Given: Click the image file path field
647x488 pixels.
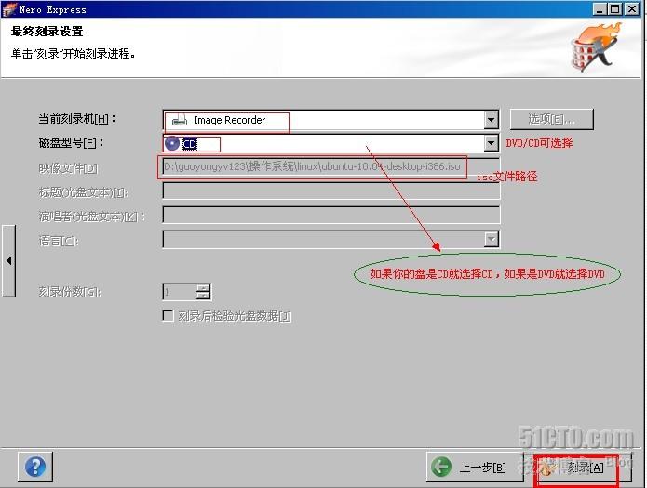Looking at the screenshot, I should pos(330,167).
